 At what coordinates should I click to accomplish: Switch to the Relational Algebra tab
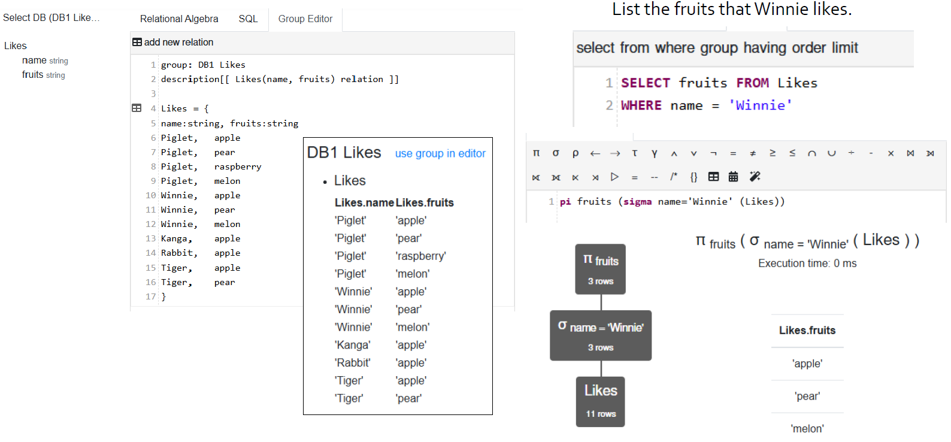[x=179, y=19]
